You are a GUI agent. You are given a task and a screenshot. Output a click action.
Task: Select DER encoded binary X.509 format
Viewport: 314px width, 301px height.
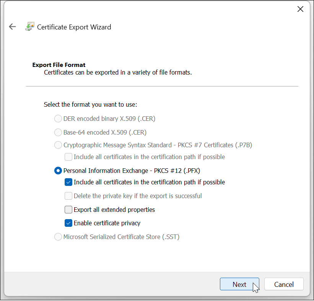[58, 119]
